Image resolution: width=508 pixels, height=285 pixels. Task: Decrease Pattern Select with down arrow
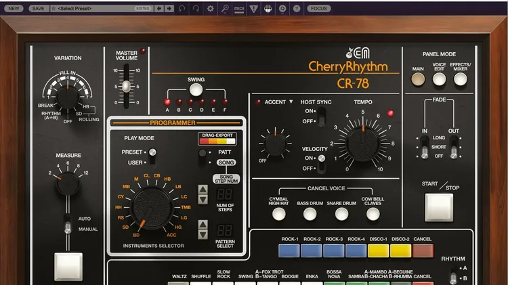click(x=203, y=234)
